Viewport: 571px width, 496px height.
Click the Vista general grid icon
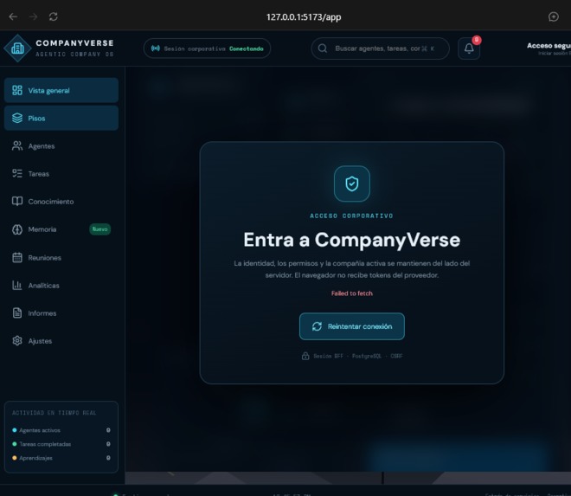(17, 90)
